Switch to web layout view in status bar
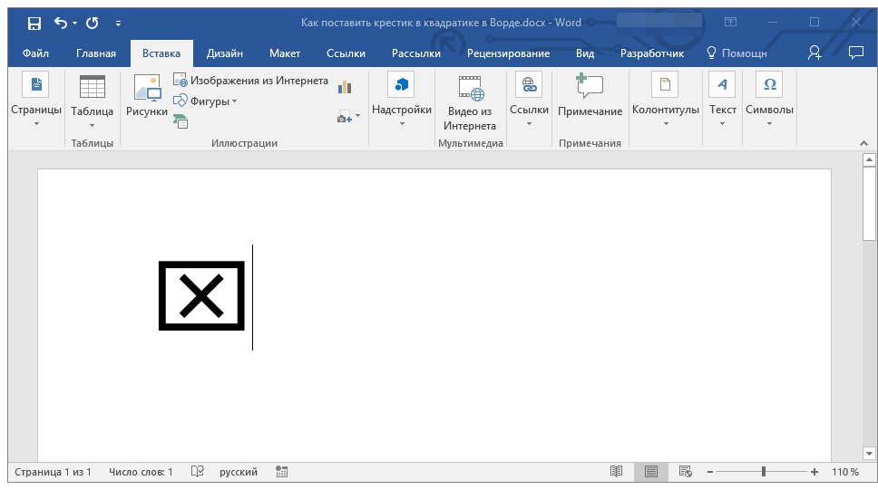This screenshot has width=878, height=490. 685,472
